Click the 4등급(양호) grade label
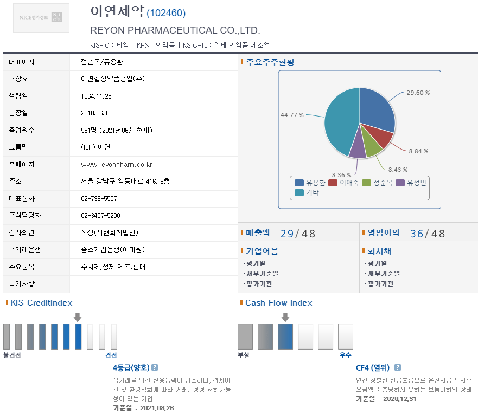This screenshot has height=414, width=478. coord(131,368)
